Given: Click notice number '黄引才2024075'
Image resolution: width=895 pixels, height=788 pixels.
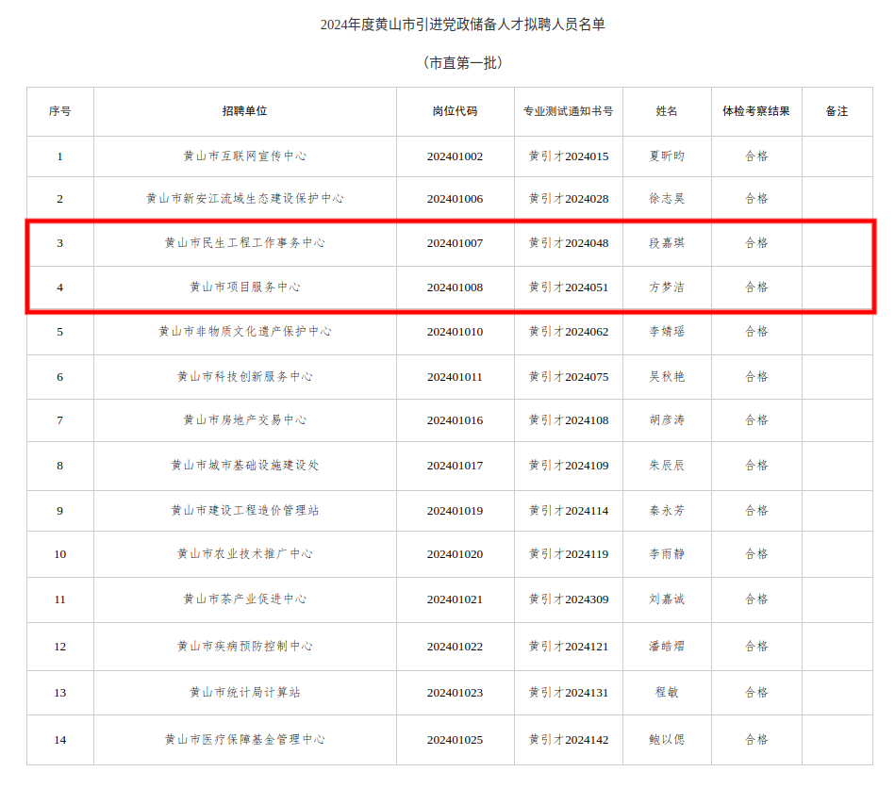Looking at the screenshot, I should 569,377.
